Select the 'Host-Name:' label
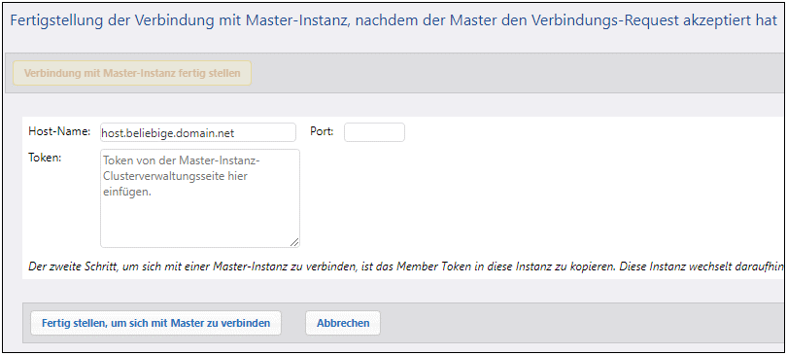 (59, 132)
